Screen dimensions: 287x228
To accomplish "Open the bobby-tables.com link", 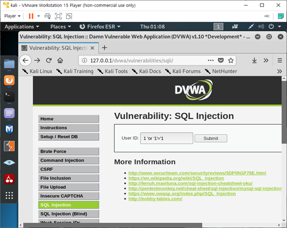I will coord(155,199).
